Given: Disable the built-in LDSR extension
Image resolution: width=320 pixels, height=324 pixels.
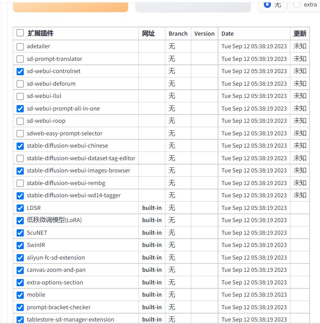Looking at the screenshot, I should click(x=20, y=208).
